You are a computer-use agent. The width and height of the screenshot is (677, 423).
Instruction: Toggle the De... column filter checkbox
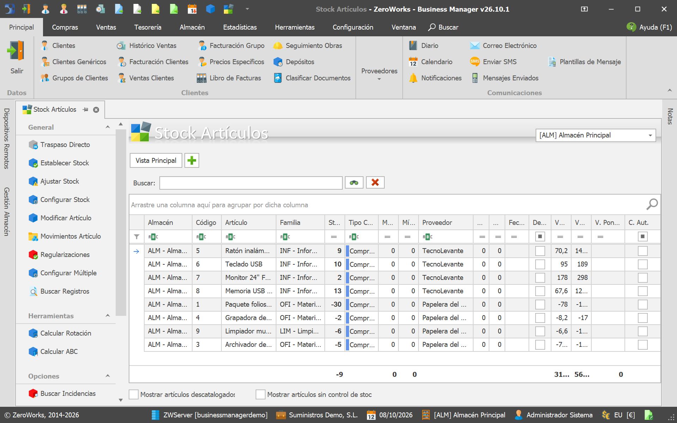pos(540,237)
